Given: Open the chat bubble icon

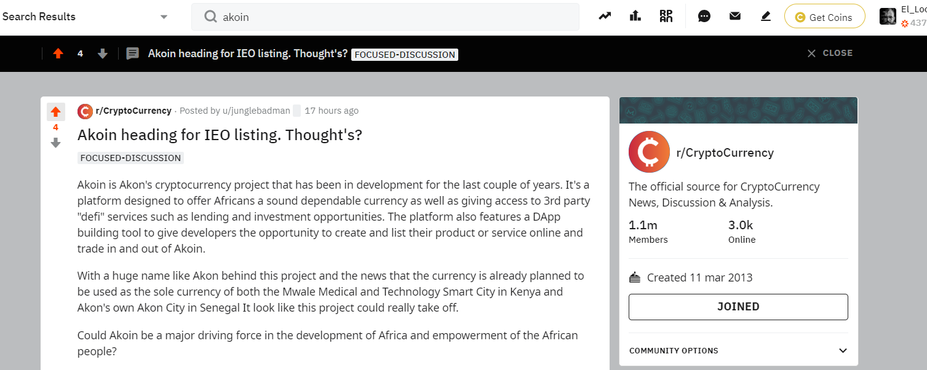Looking at the screenshot, I should click(704, 17).
